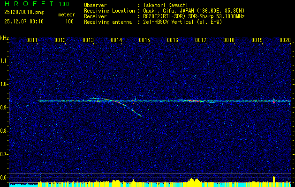Click the tall power bar below 0011
Image resolution: width=295 pixels, height=187 pixels.
[40, 182]
